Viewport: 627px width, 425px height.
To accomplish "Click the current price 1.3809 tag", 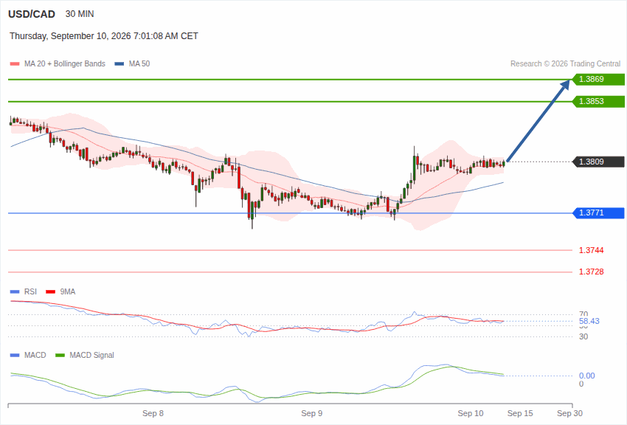I will (x=599, y=162).
